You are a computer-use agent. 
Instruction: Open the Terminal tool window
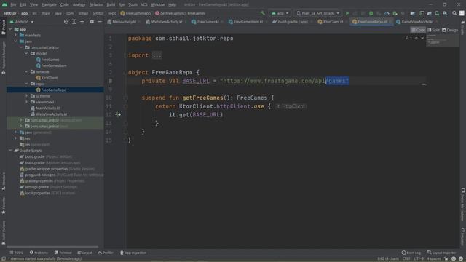pyautogui.click(x=63, y=253)
